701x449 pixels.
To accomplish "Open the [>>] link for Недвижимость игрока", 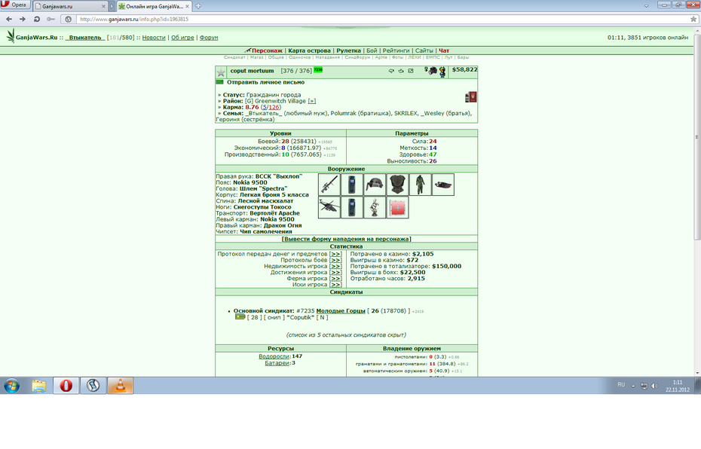I will click(335, 266).
